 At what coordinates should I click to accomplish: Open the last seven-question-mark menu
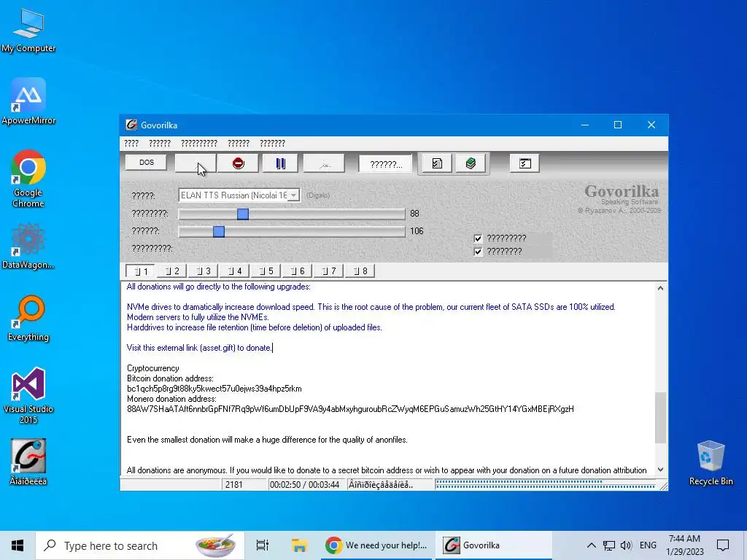[x=272, y=144]
